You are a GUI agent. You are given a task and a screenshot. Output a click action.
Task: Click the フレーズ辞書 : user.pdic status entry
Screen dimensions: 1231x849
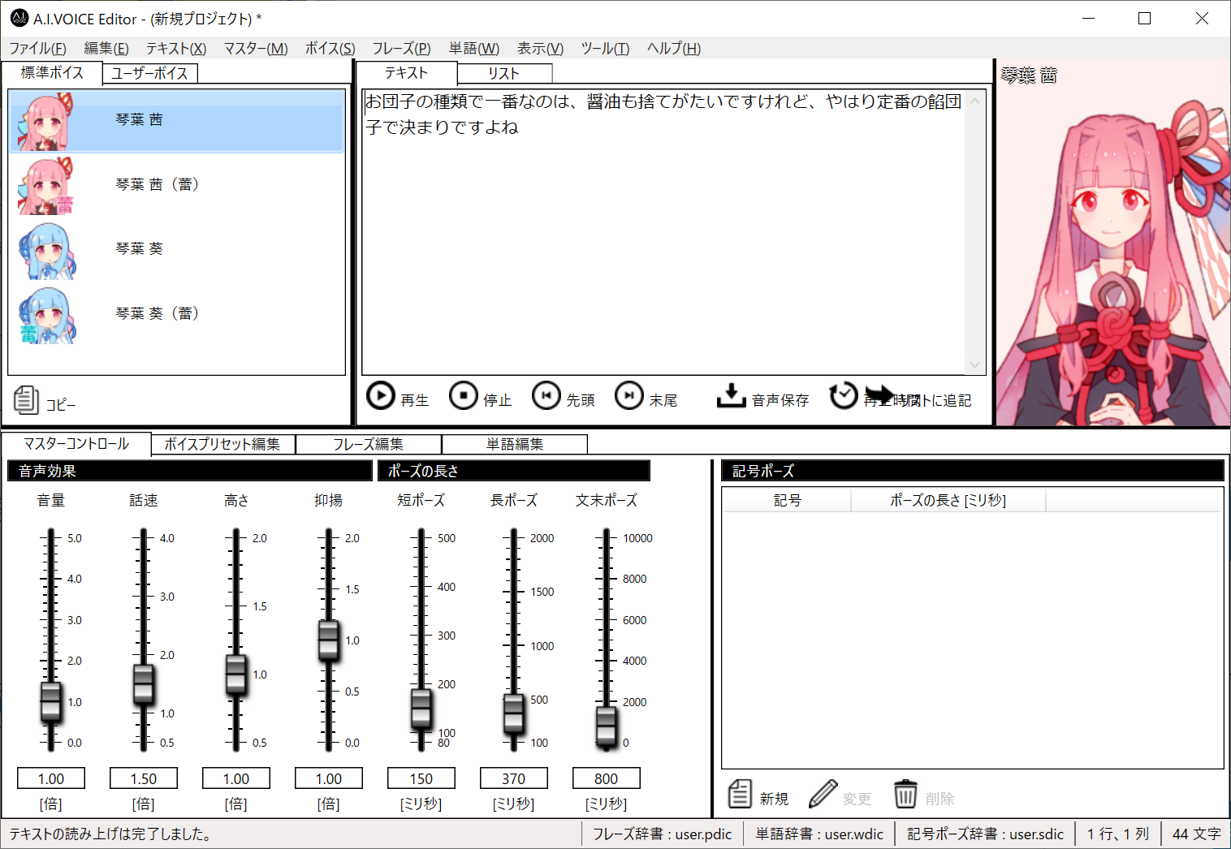[x=662, y=834]
